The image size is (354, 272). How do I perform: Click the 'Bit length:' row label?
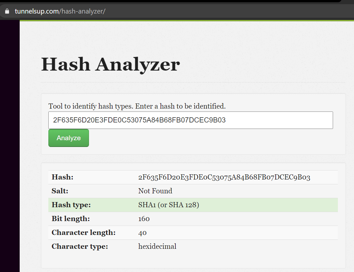(71, 219)
